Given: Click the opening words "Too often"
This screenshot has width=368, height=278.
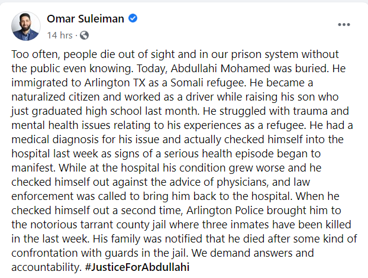Looking at the screenshot, I should pos(35,54).
